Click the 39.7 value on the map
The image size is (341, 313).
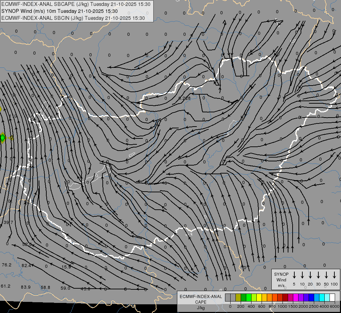8,223
